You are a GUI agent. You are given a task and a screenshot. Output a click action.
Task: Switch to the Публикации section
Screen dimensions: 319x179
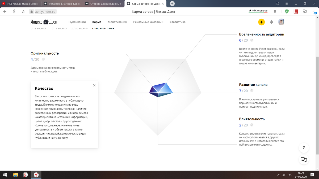[77, 22]
